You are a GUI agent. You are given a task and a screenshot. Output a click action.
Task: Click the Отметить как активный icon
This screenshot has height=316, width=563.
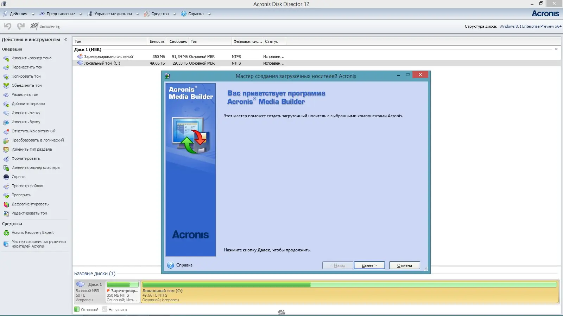(x=6, y=131)
